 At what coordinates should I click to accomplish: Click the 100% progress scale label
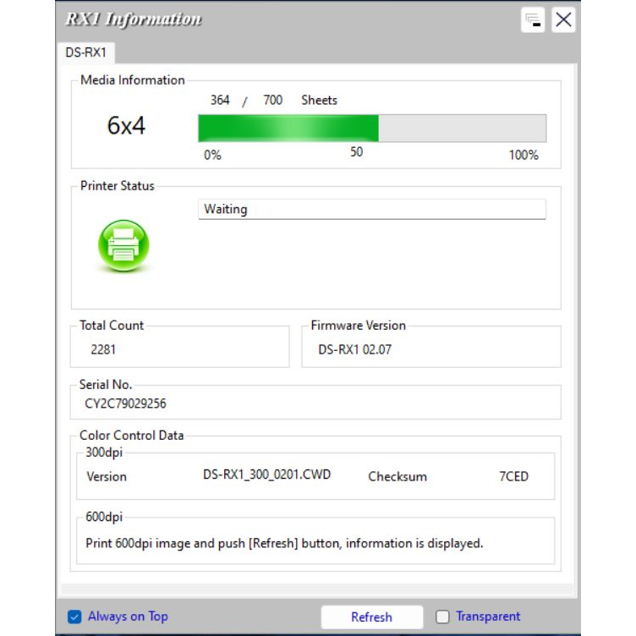click(x=524, y=155)
